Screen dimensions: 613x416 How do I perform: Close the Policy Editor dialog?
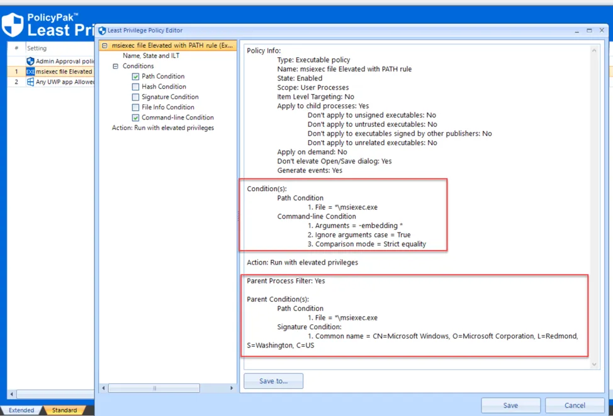(602, 30)
